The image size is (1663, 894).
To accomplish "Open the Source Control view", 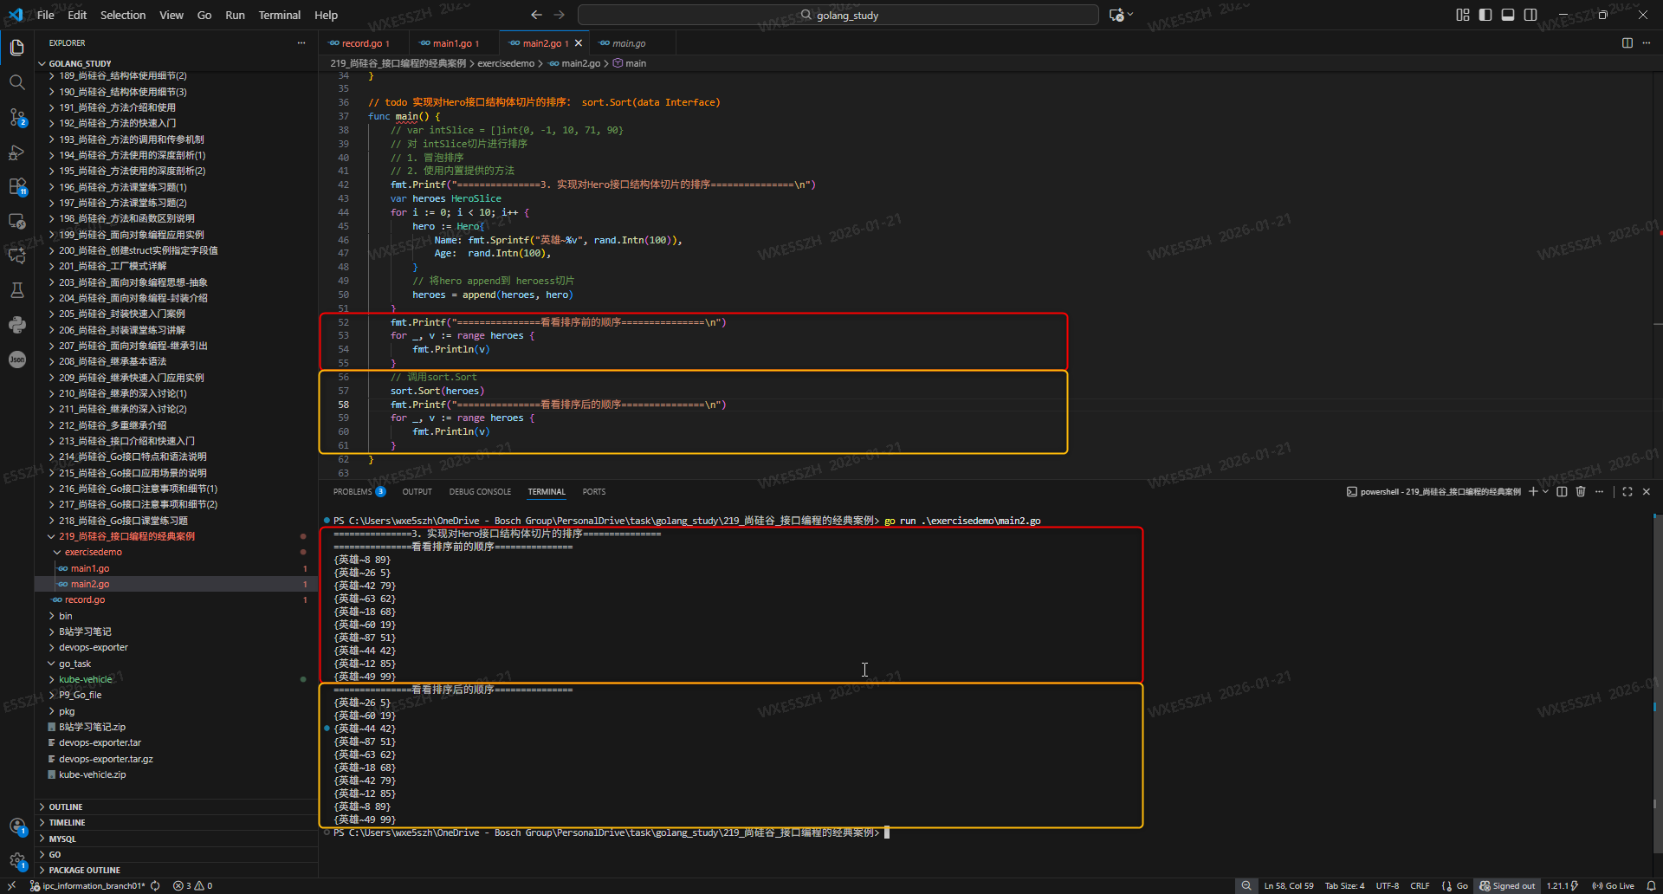I will click(x=16, y=117).
